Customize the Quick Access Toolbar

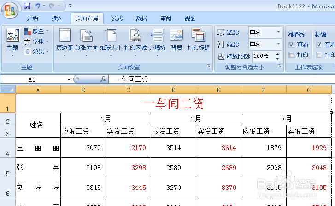70,6
